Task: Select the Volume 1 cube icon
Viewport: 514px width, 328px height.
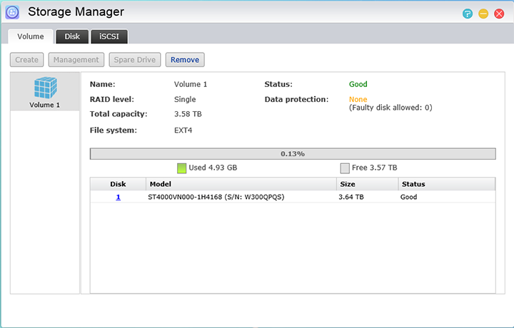Action: (x=45, y=88)
